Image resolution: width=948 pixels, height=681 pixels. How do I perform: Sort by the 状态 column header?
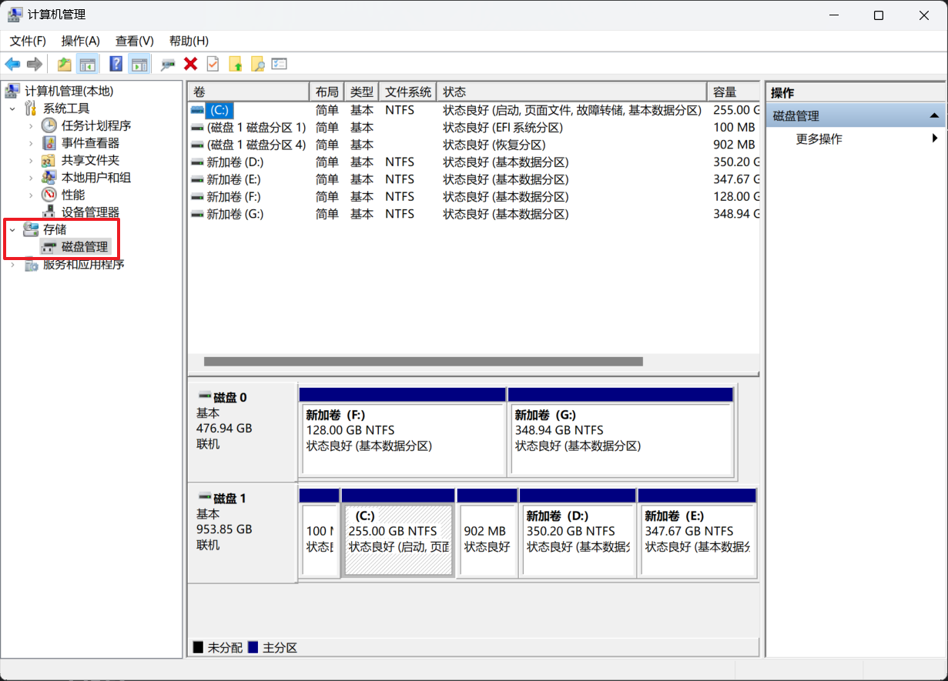[571, 92]
